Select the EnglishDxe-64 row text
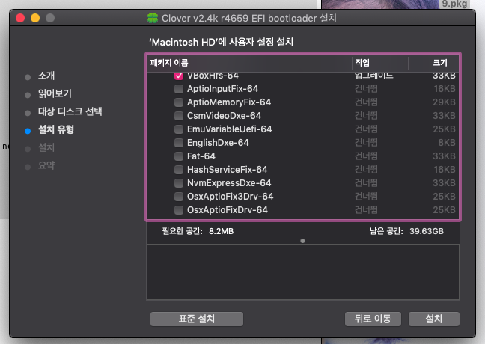 coord(218,143)
